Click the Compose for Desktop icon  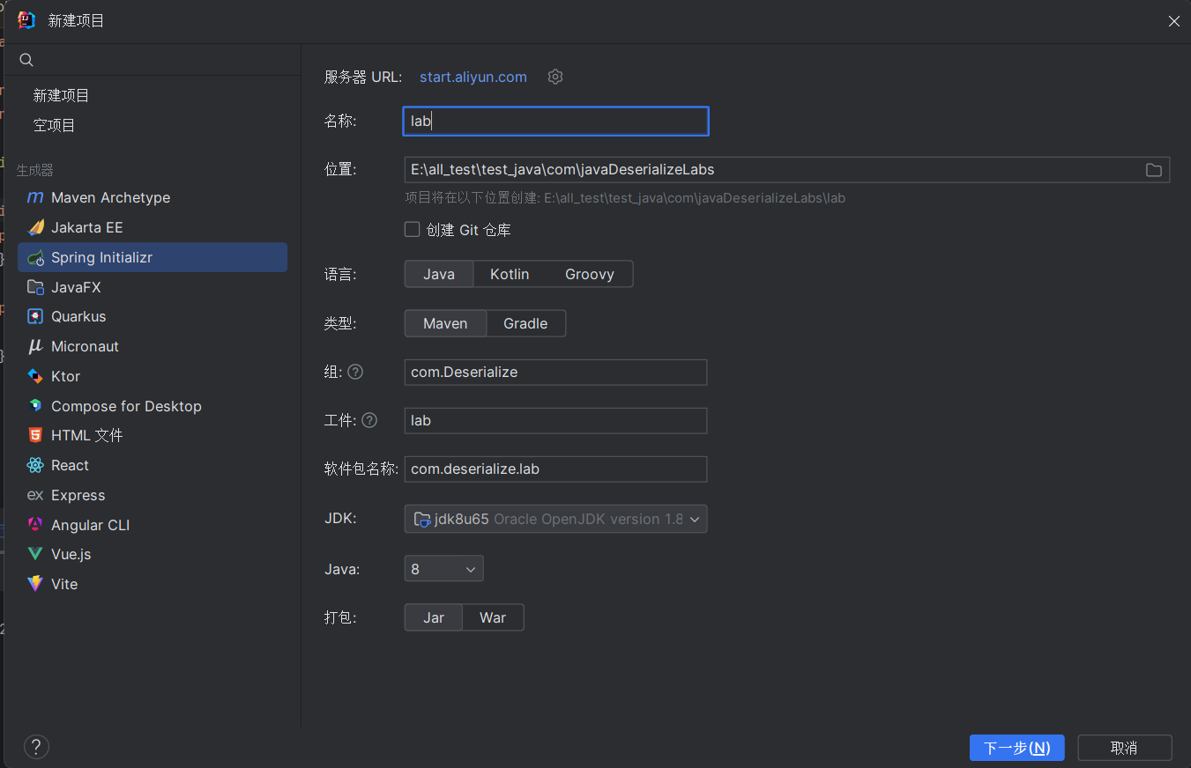(35, 406)
